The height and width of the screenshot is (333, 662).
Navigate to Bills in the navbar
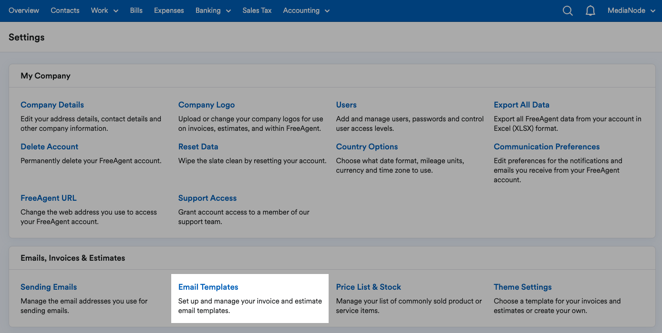(136, 10)
